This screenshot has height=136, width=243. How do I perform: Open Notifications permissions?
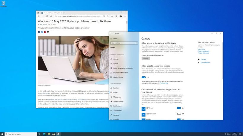[x=117, y=106]
